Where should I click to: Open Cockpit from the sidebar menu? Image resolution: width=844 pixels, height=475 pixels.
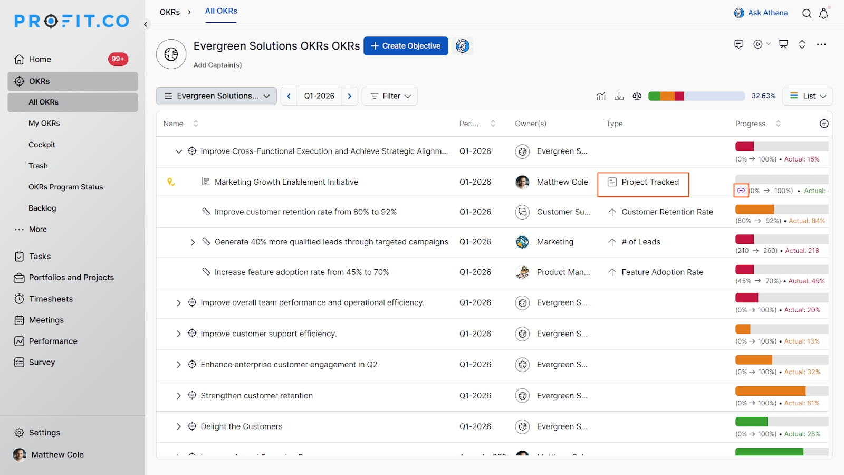coord(42,145)
